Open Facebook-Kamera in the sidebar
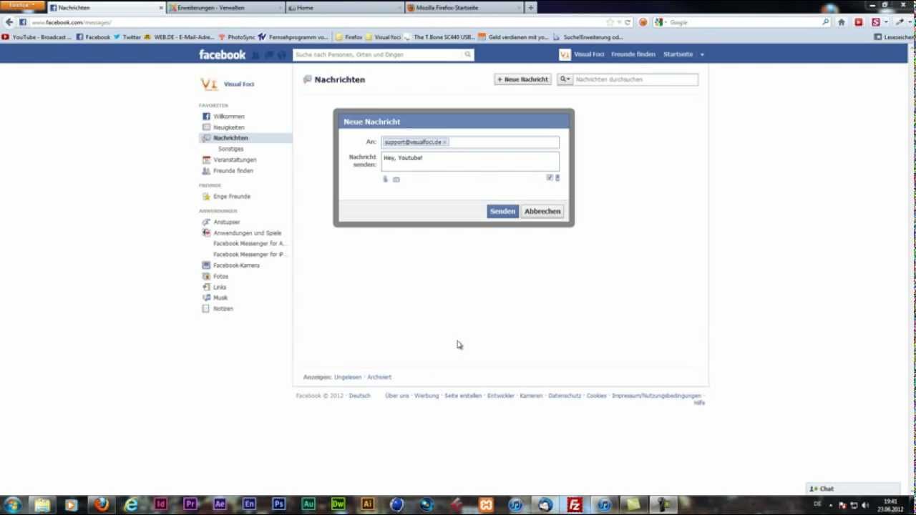Image resolution: width=916 pixels, height=515 pixels. pos(236,265)
